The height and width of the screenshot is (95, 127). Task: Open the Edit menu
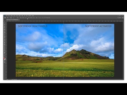coord(9,16)
